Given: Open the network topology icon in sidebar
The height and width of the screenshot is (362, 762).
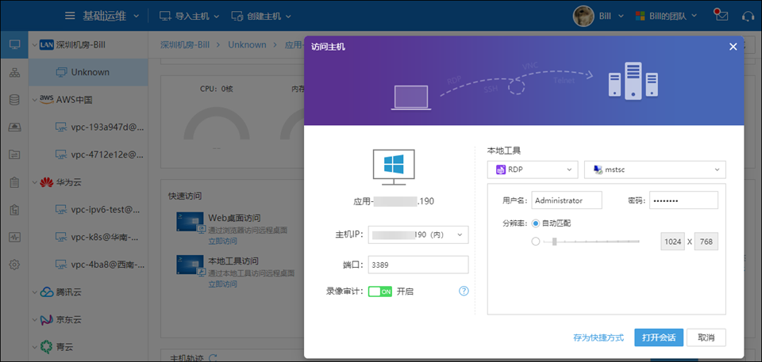Looking at the screenshot, I should 14,73.
